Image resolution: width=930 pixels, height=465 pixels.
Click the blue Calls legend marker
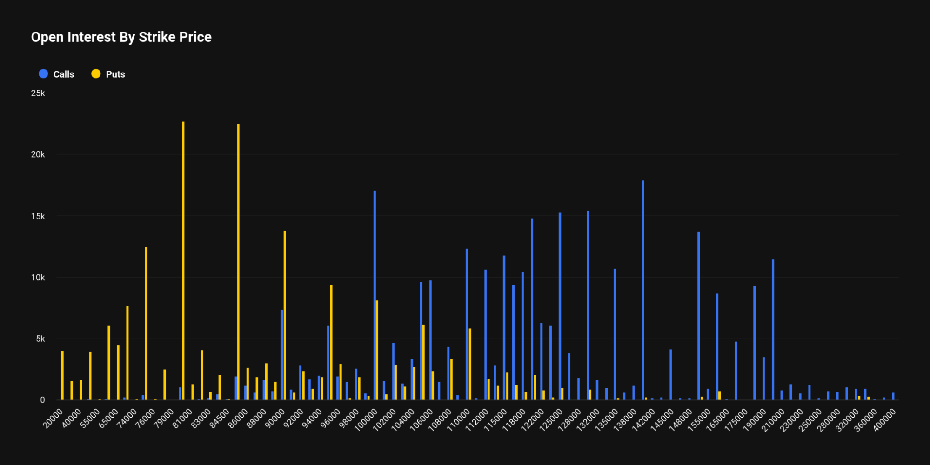(43, 73)
